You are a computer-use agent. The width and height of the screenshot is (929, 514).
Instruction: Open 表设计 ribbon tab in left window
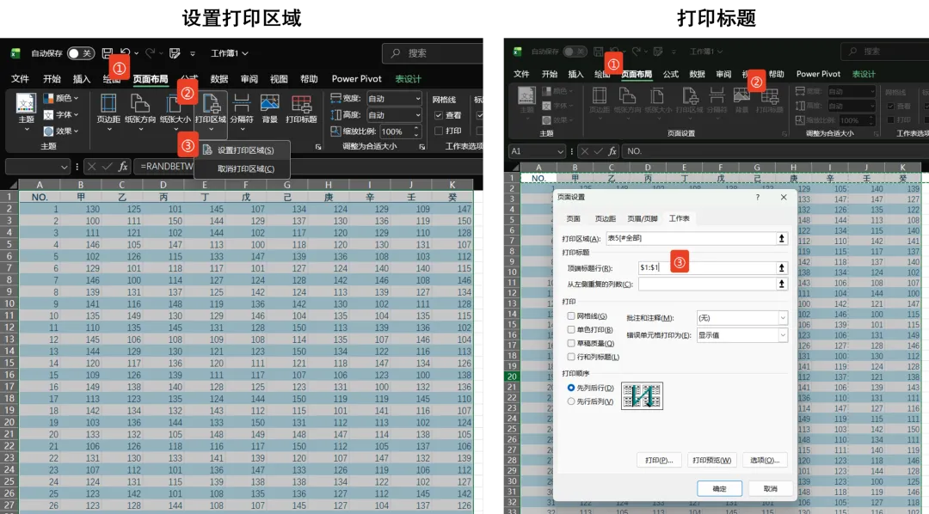409,79
